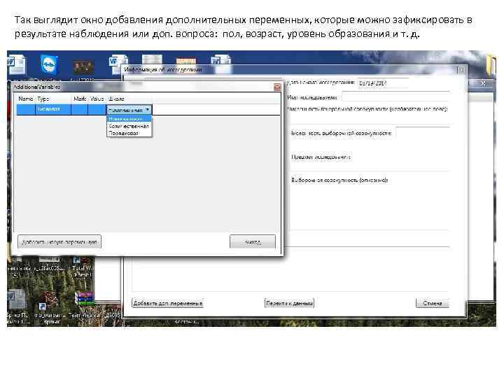Close the partially hidden window behind the dialog

[484, 83]
